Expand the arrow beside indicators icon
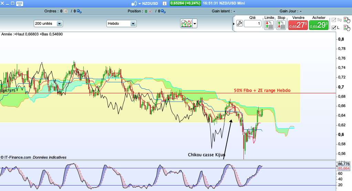352x191 pixels. (195, 24)
